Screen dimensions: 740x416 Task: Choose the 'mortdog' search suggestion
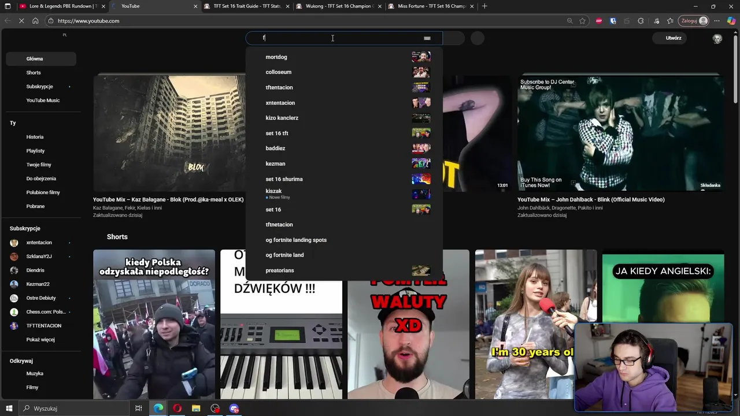344,57
